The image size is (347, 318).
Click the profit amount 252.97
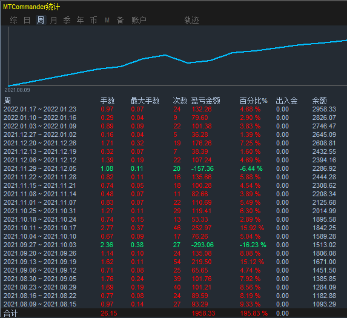pyautogui.click(x=202, y=228)
